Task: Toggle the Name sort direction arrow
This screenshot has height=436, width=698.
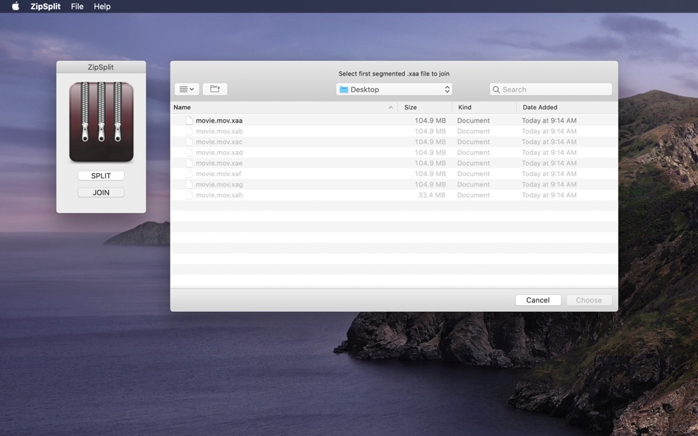Action: (x=390, y=107)
